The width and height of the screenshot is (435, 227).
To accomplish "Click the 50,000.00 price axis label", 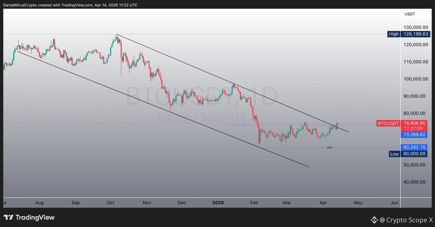I will point(414,165).
